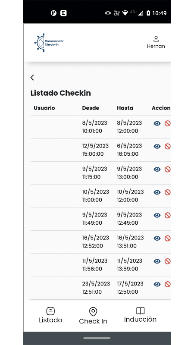Image resolution: width=194 pixels, height=345 pixels.
Task: View the 8/5/2023 10:01:00 check-in details
Action: [x=157, y=123]
